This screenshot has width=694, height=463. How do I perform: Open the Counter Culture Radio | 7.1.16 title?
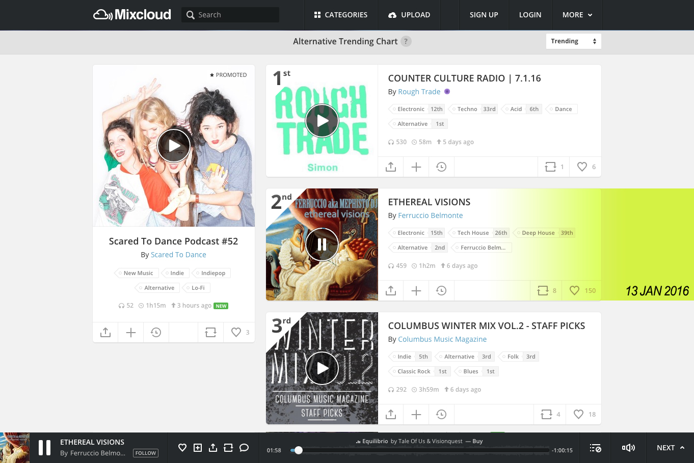pyautogui.click(x=465, y=78)
